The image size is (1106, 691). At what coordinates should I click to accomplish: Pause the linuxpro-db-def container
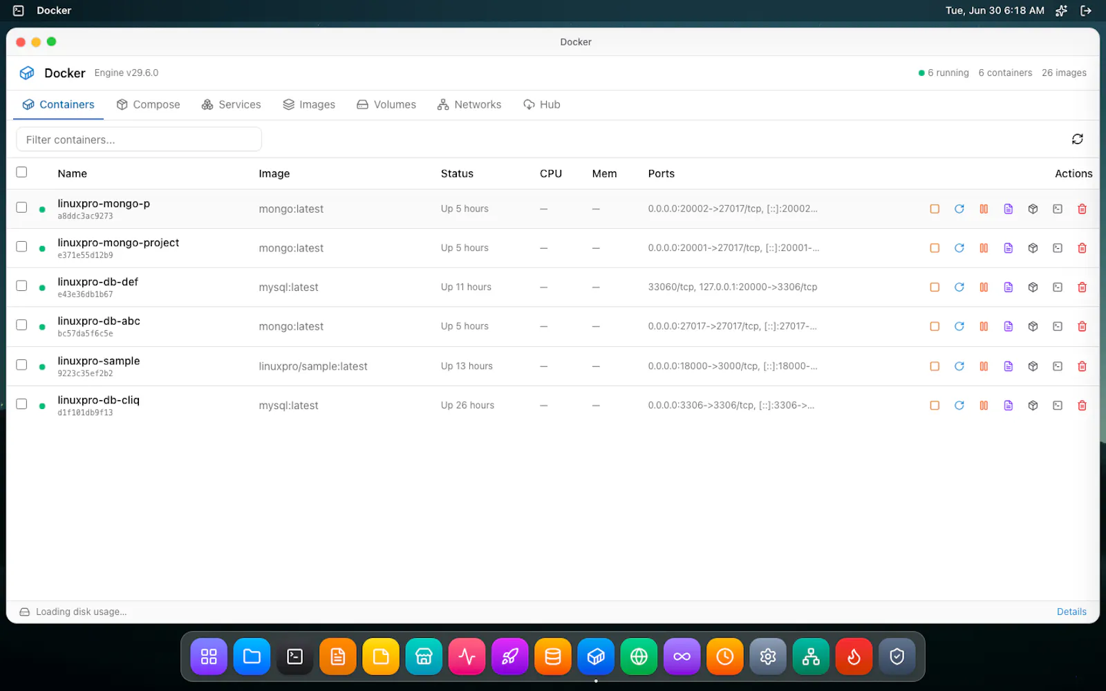click(984, 287)
